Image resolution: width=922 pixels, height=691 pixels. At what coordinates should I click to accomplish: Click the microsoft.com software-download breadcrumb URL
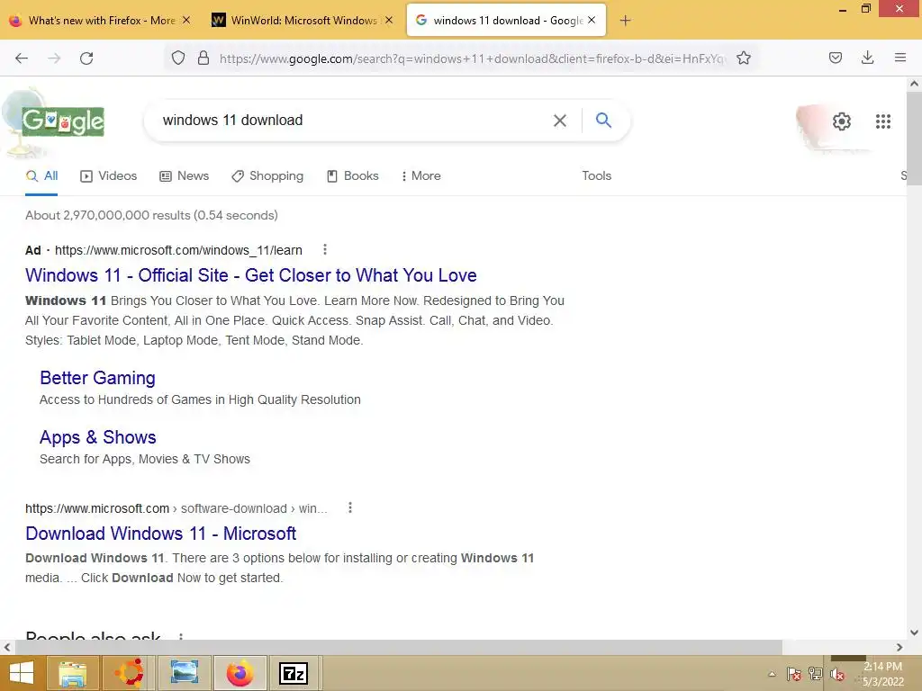[176, 508]
